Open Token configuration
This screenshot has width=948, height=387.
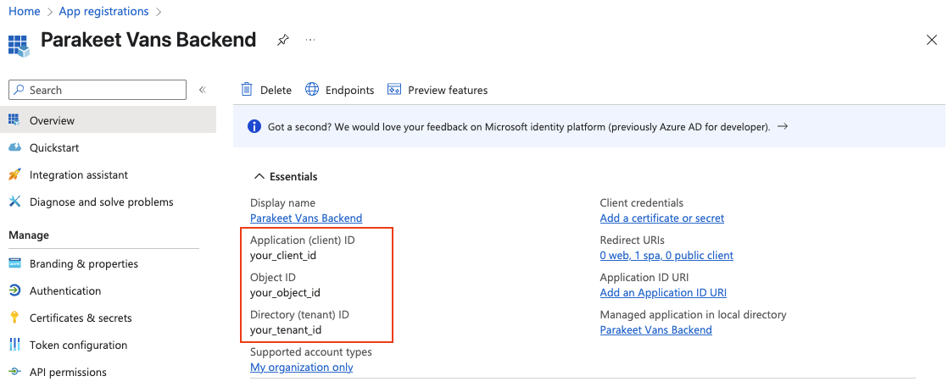(x=79, y=346)
